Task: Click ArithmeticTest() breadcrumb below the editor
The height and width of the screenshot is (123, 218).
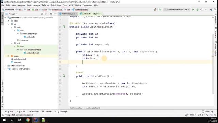Action: coord(93,108)
